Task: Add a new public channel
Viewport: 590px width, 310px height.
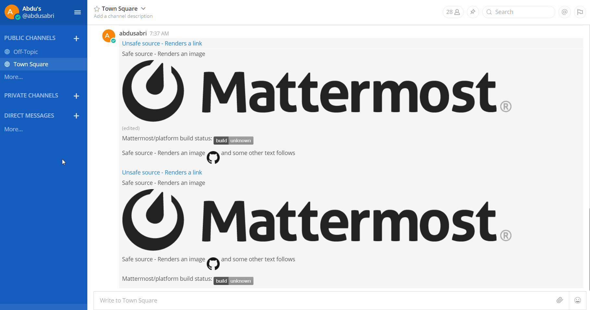Action: click(76, 38)
